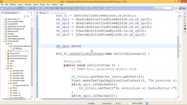Click the Open Perspective icon
Screen dimensions: 187x105
(176, 8)
